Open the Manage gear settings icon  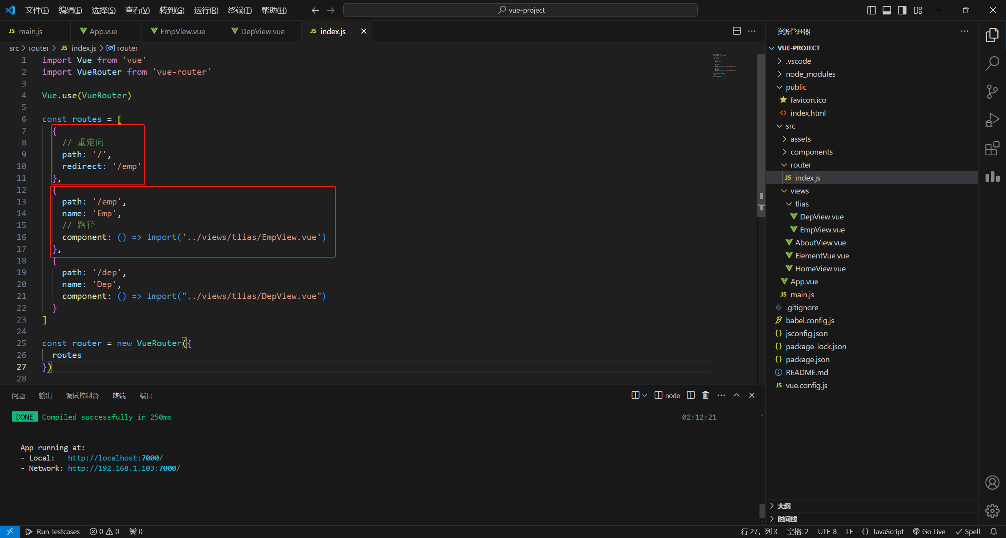click(x=992, y=511)
